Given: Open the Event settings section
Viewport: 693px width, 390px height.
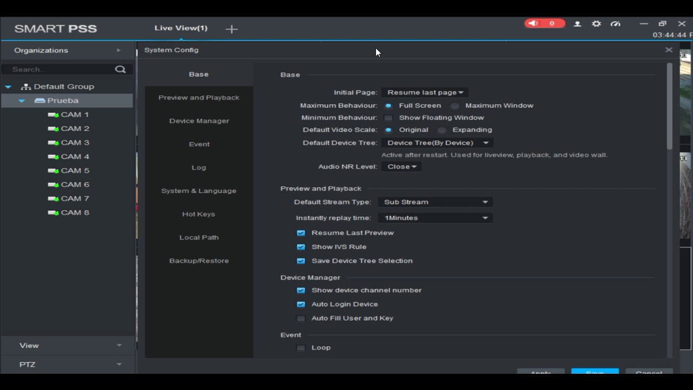Looking at the screenshot, I should (x=199, y=144).
